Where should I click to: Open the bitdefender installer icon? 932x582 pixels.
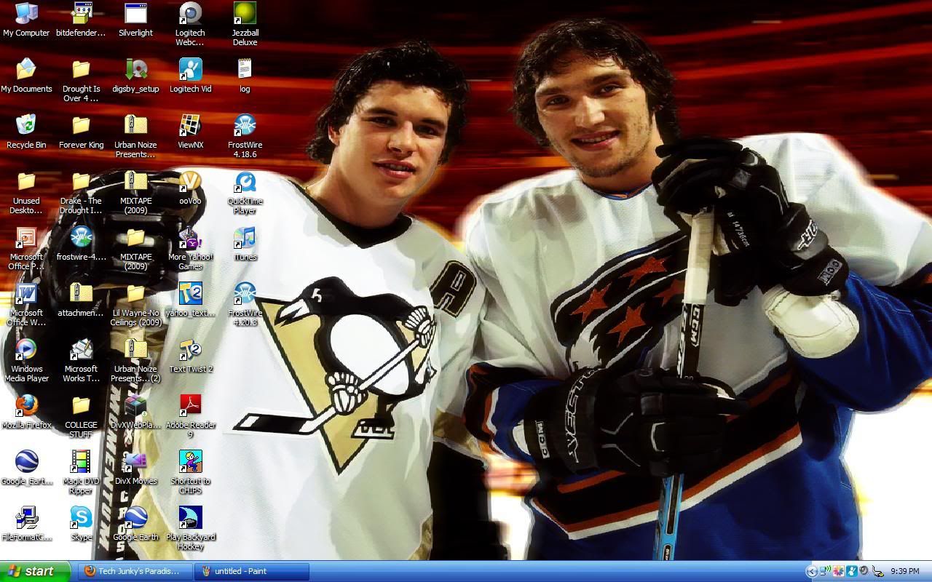click(x=81, y=20)
